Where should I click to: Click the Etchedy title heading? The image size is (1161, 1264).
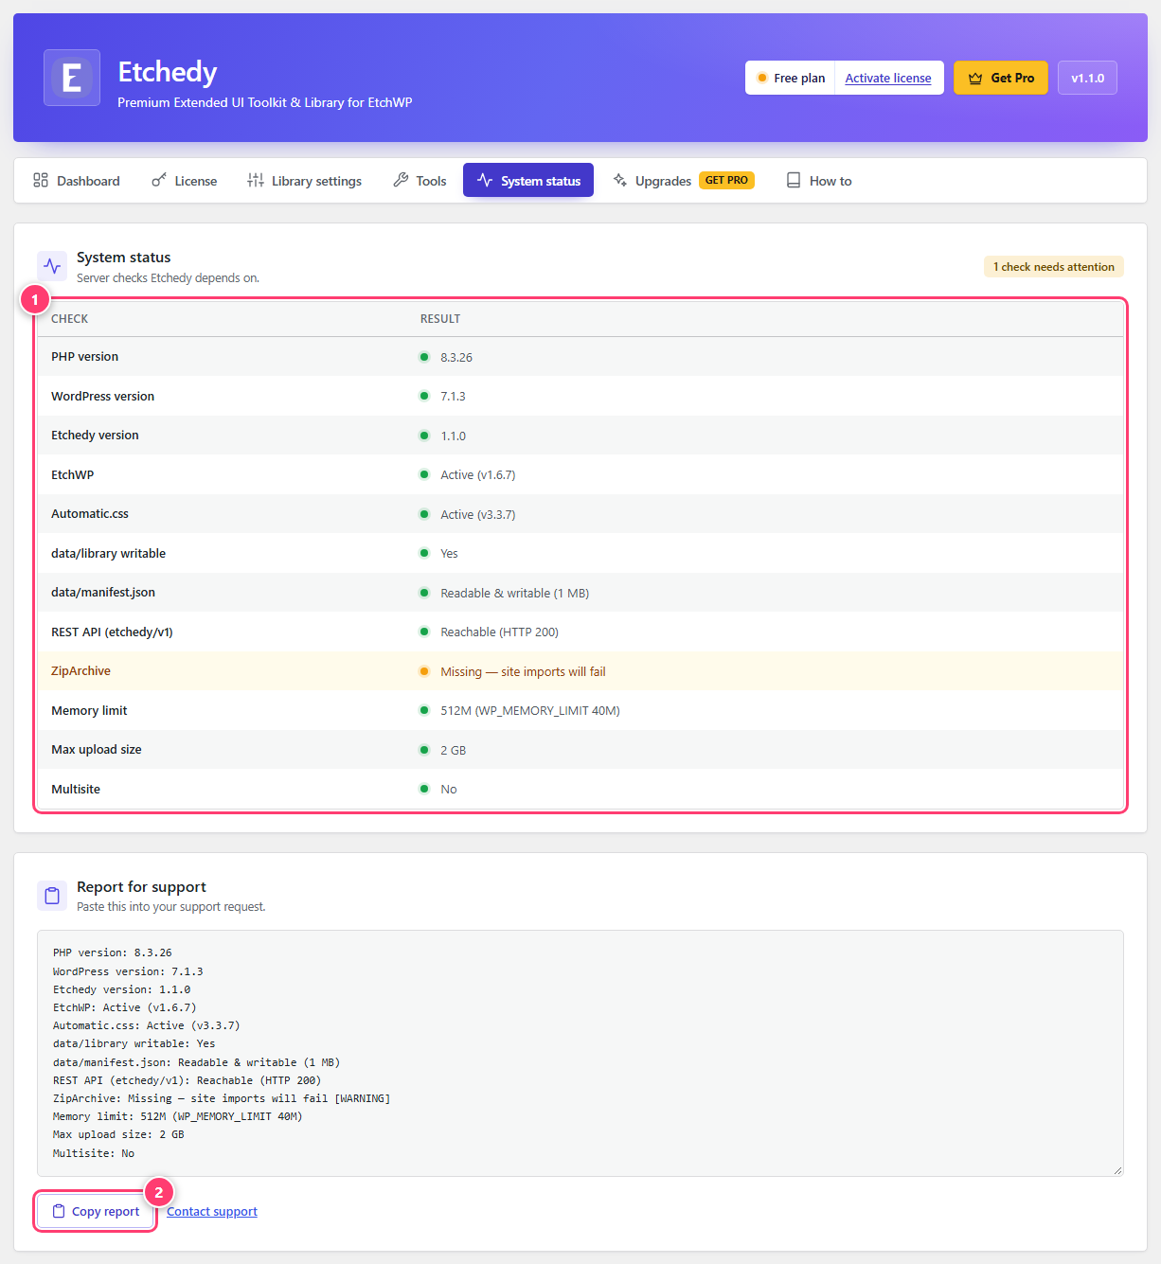pos(168,72)
